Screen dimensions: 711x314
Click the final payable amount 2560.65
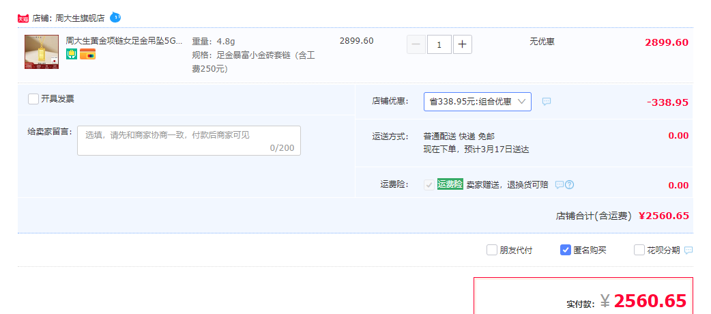click(x=650, y=301)
